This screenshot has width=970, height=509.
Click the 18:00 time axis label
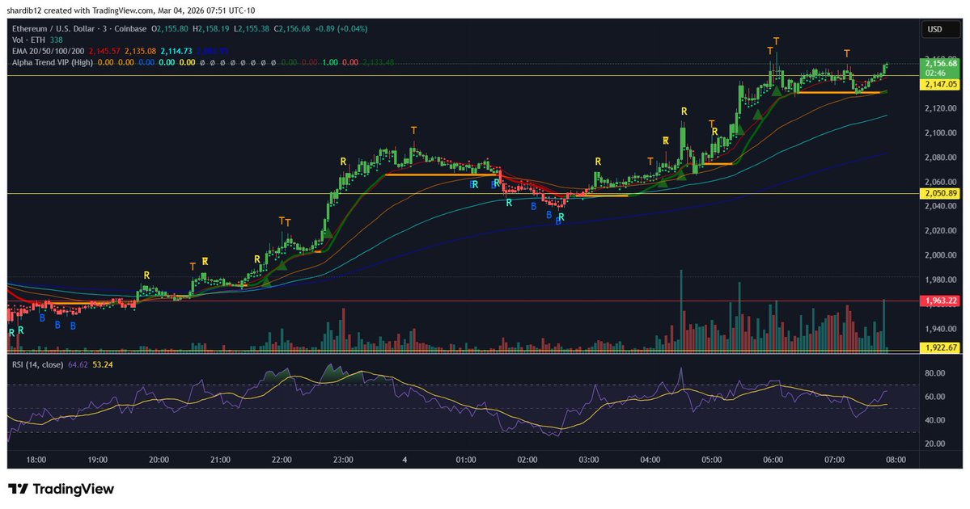pyautogui.click(x=36, y=460)
